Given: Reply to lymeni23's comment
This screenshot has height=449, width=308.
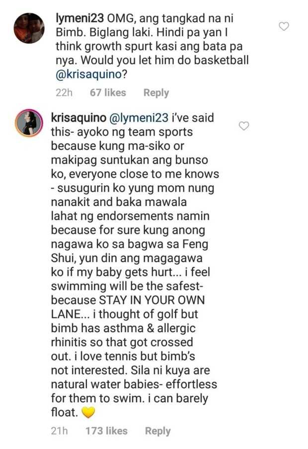Looking at the screenshot, I should click(x=156, y=93).
